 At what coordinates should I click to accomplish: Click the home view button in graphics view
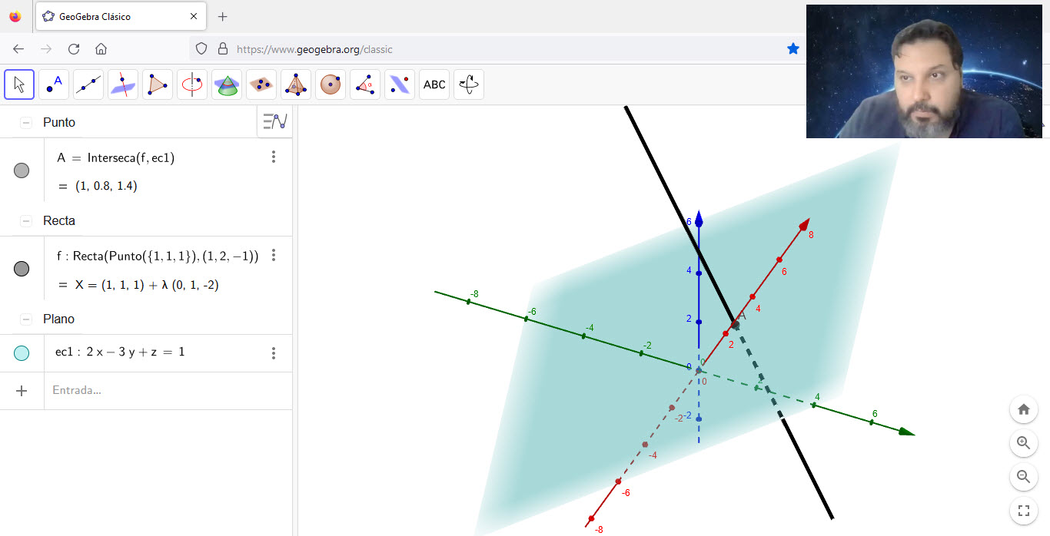(x=1023, y=409)
